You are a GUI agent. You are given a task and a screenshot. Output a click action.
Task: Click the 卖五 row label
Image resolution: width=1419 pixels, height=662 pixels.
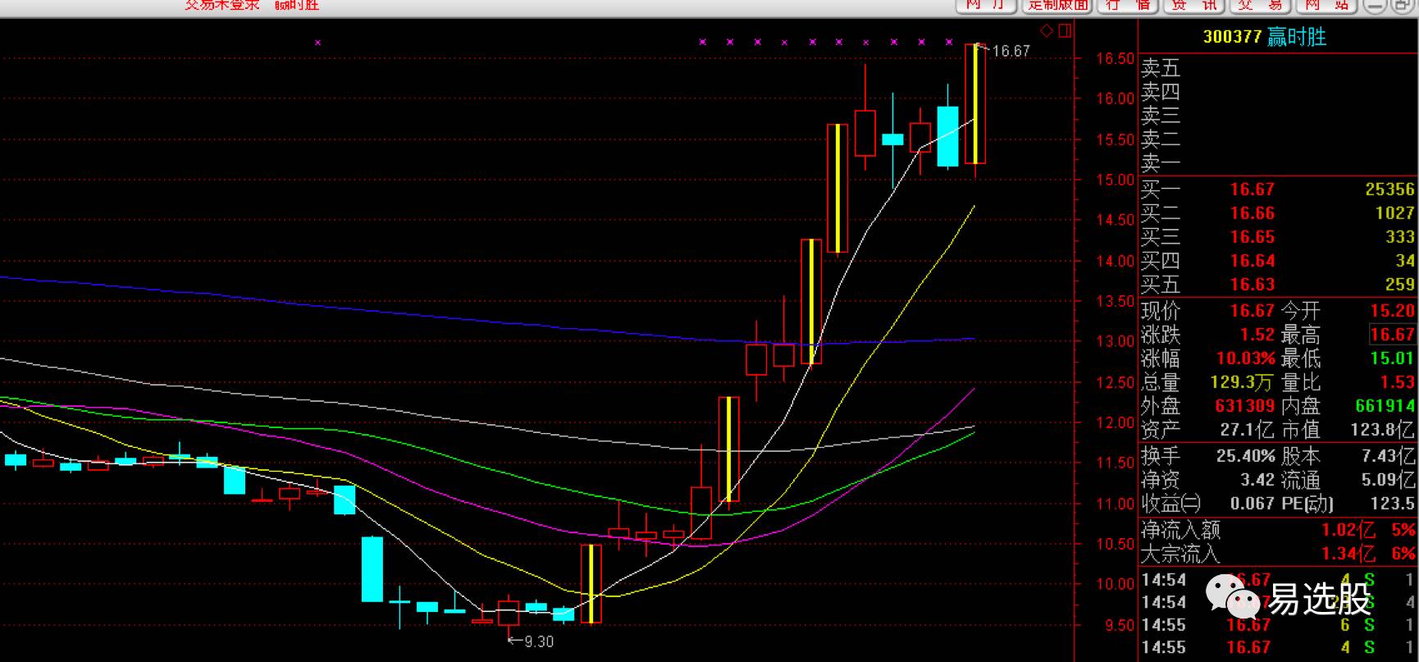(x=1161, y=69)
